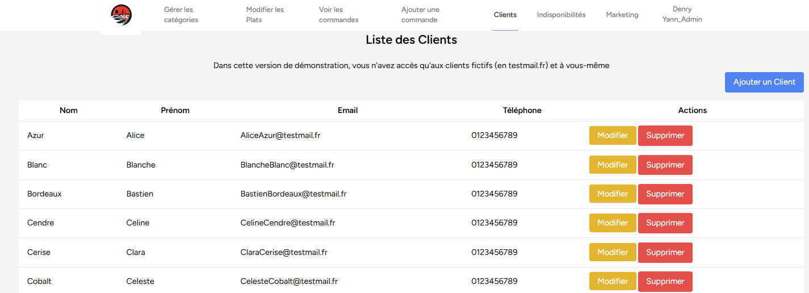The width and height of the screenshot is (809, 293).
Task: Open Denry Yann_Admin account menu
Action: coord(682,15)
